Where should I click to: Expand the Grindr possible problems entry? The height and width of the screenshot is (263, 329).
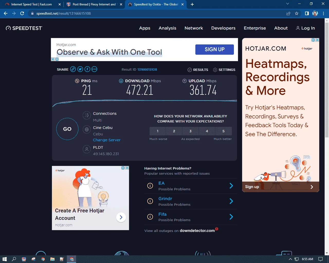point(231,201)
